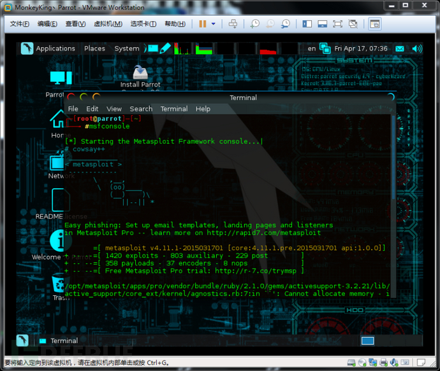The image size is (440, 371).
Task: Click the sound card status bar icon
Action: pos(394,363)
